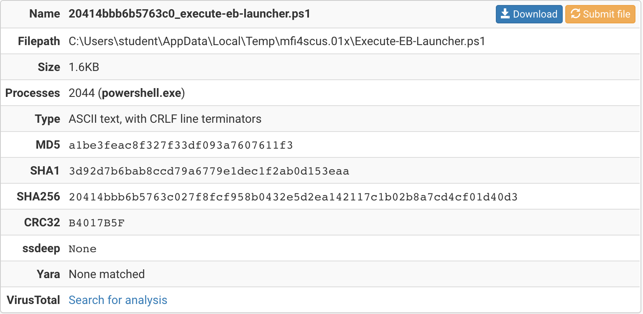Click the process ID 2044
The height and width of the screenshot is (314, 643).
82,93
